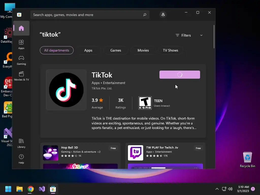This screenshot has height=195, width=260.
Task: Open volume control tray icon
Action: pyautogui.click(x=230, y=189)
